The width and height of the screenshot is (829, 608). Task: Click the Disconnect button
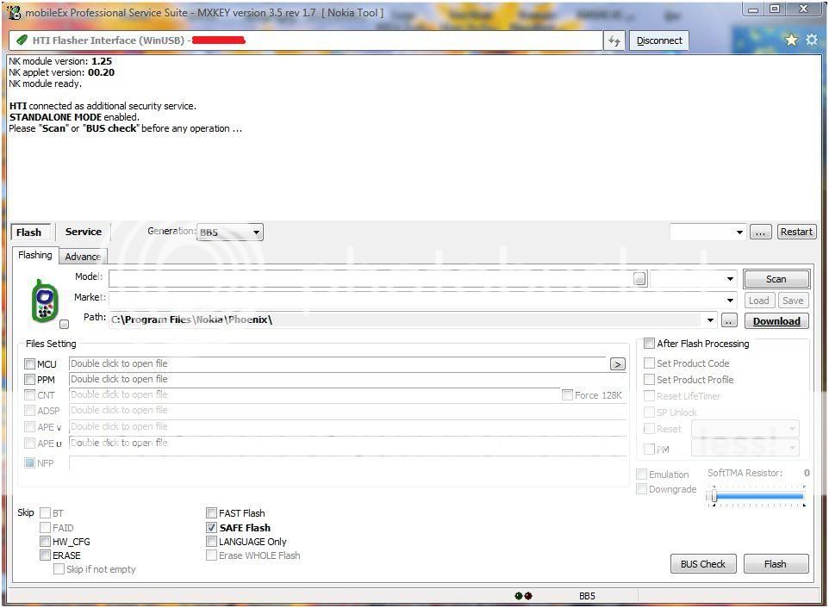pos(658,40)
